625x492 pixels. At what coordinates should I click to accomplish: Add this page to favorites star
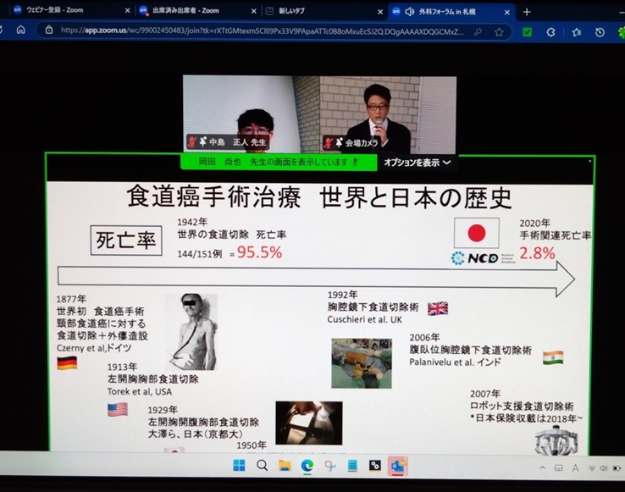(499, 31)
